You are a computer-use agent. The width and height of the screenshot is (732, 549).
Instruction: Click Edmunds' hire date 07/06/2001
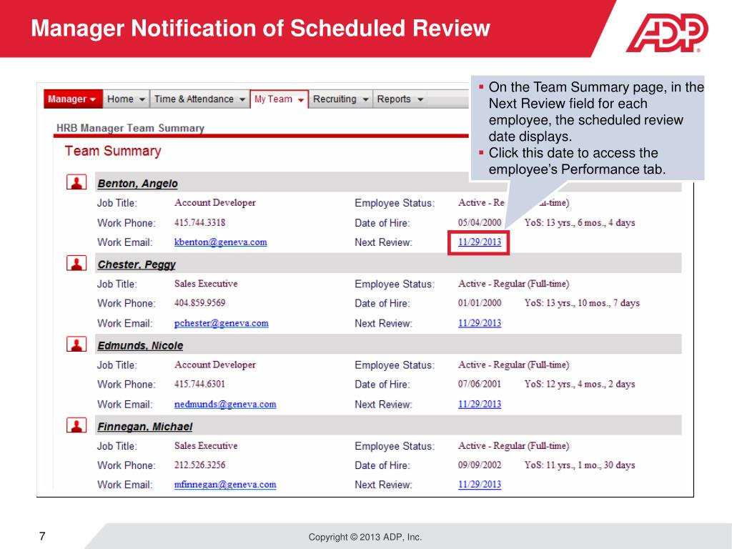pyautogui.click(x=480, y=384)
